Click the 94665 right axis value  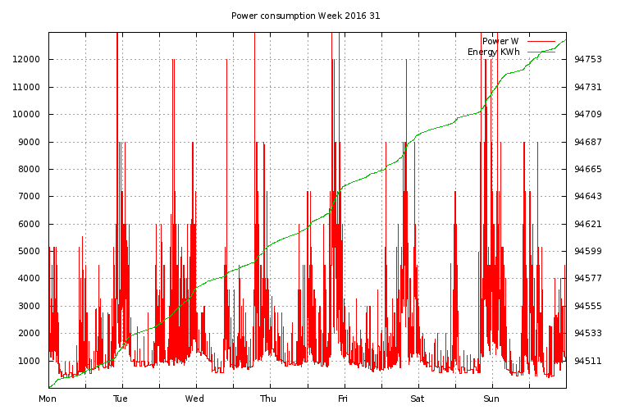coord(588,169)
